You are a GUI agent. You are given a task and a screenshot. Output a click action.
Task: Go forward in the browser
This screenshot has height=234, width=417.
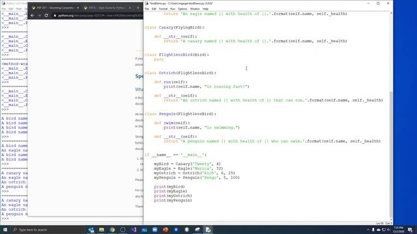coord(39,16)
